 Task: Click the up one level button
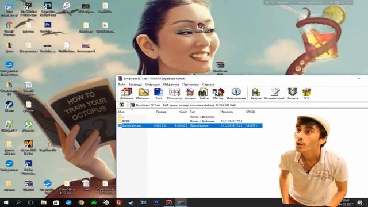[121, 105]
